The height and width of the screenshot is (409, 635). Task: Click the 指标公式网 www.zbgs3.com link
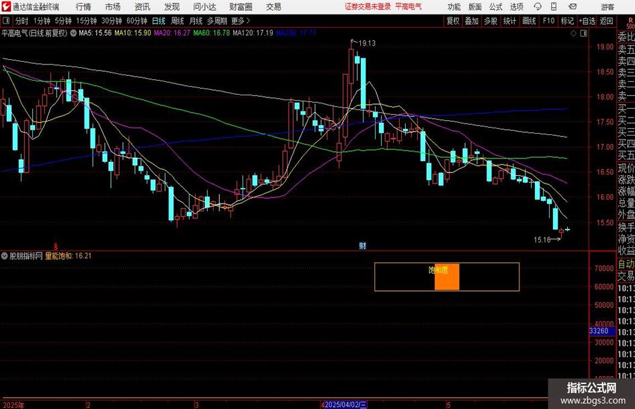[x=592, y=394]
